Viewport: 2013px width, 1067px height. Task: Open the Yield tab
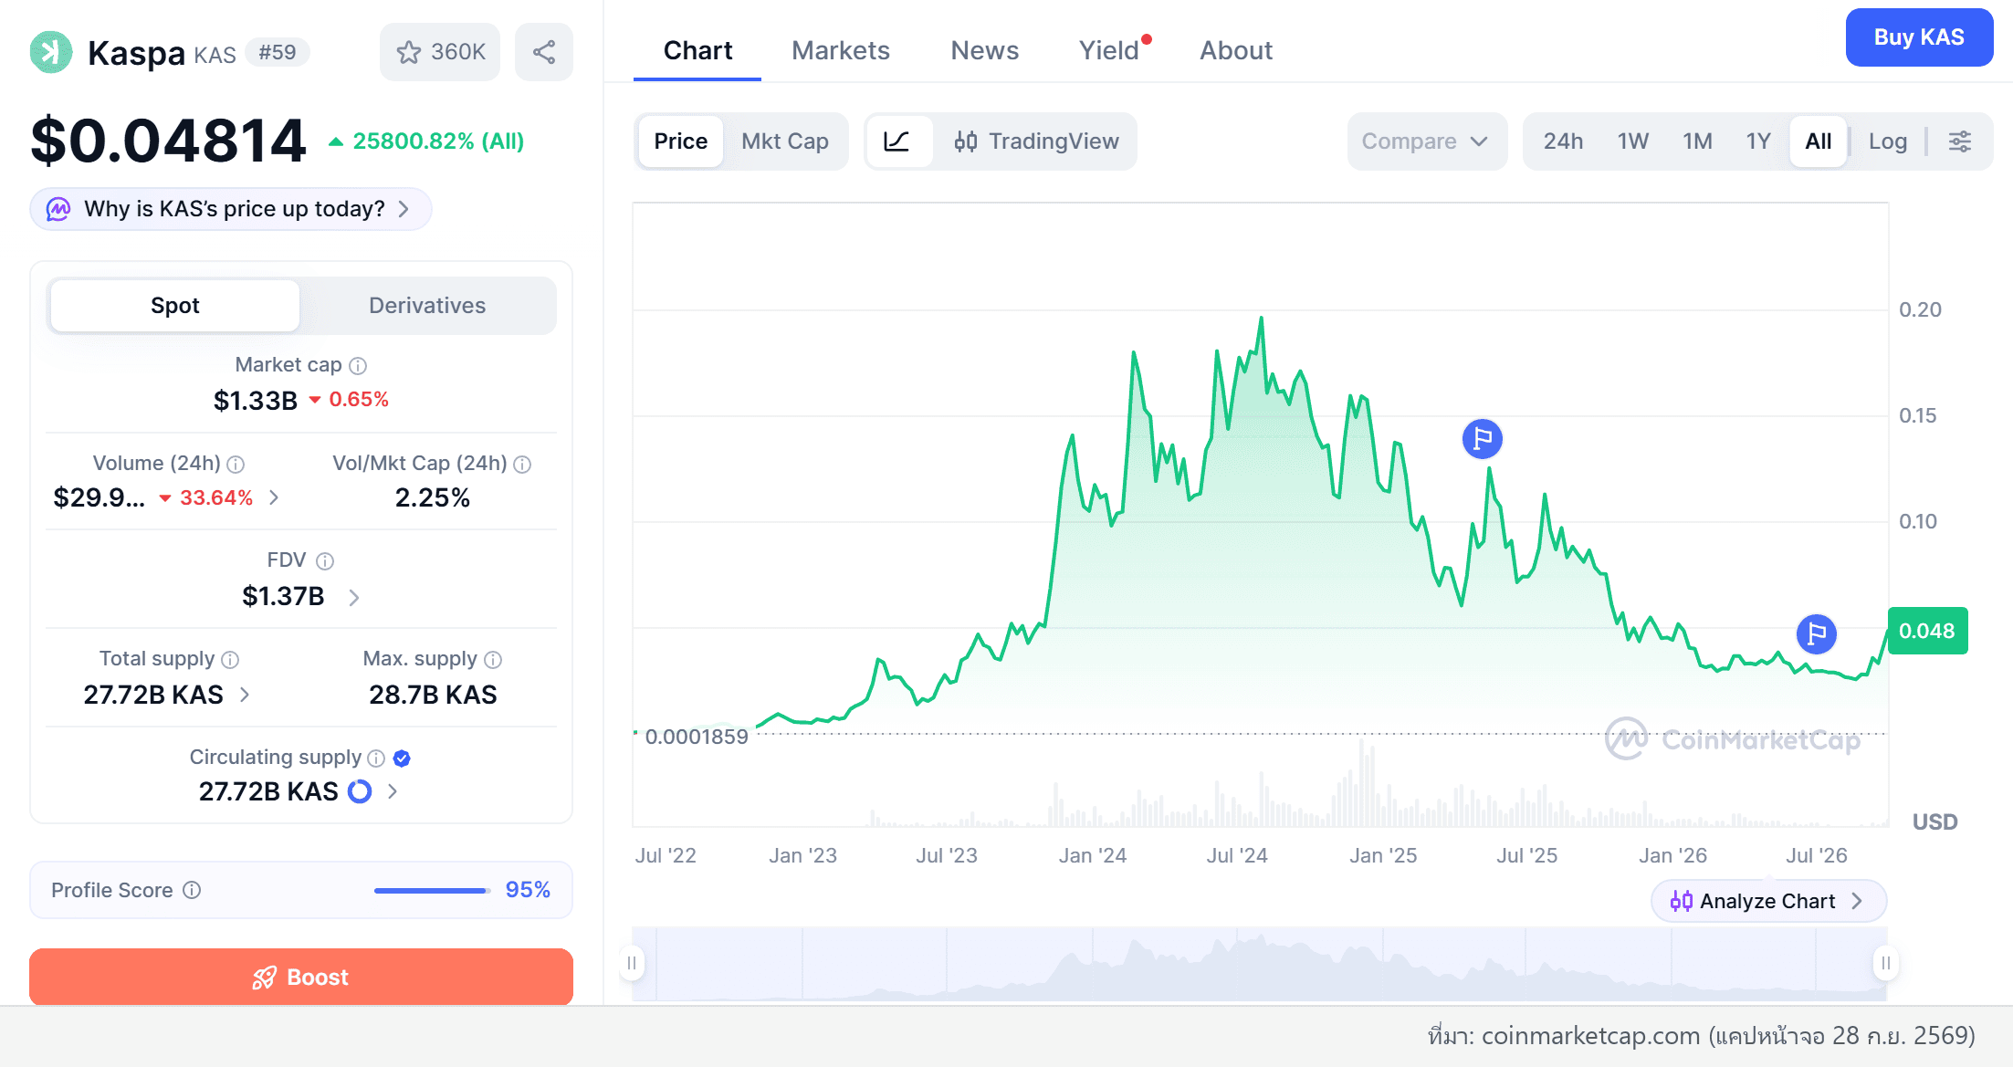[x=1110, y=50]
